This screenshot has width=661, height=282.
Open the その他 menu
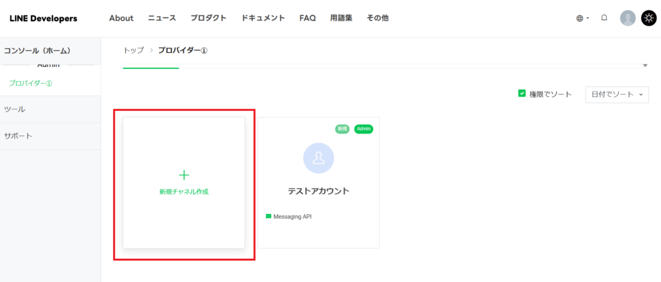coord(378,18)
